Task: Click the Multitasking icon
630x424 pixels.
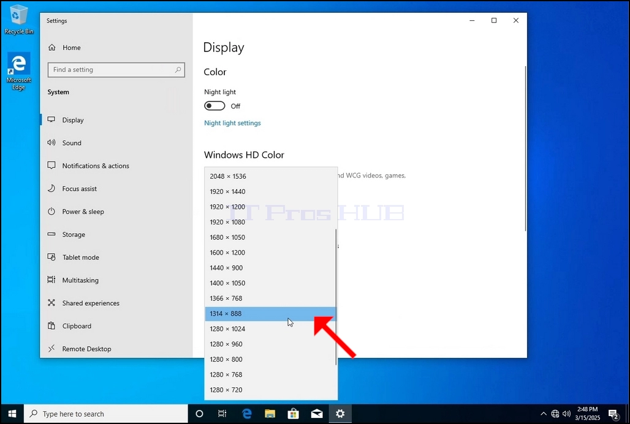Action: coord(51,280)
